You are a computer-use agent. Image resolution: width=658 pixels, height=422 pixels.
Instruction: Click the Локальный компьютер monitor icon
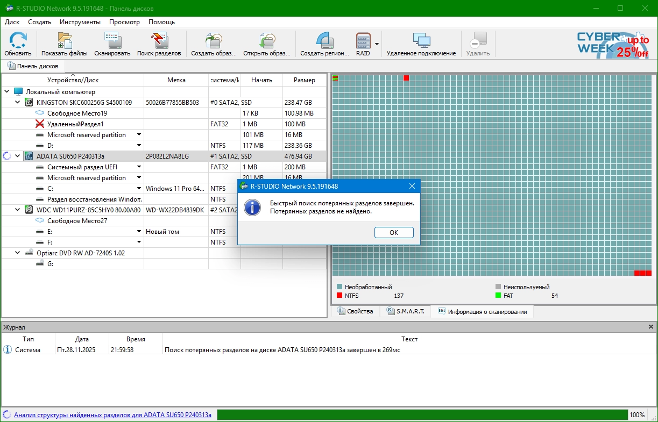18,91
